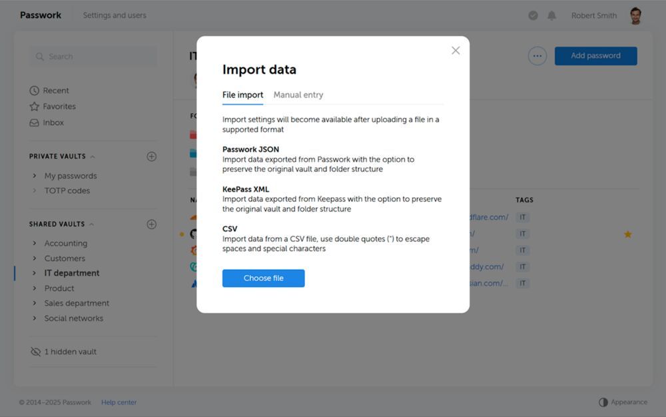
Task: Open the Favorites section in sidebar
Action: (x=59, y=107)
